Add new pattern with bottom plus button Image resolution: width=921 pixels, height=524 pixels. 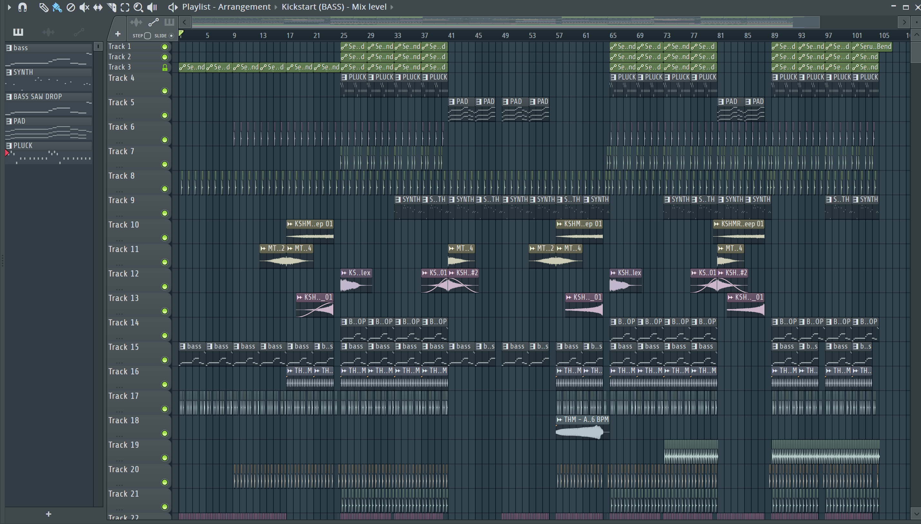pos(49,514)
